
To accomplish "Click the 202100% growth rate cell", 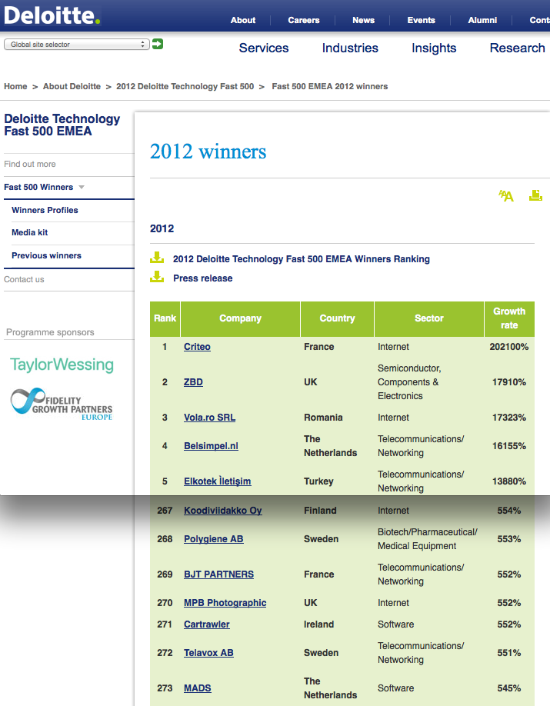I will [509, 347].
